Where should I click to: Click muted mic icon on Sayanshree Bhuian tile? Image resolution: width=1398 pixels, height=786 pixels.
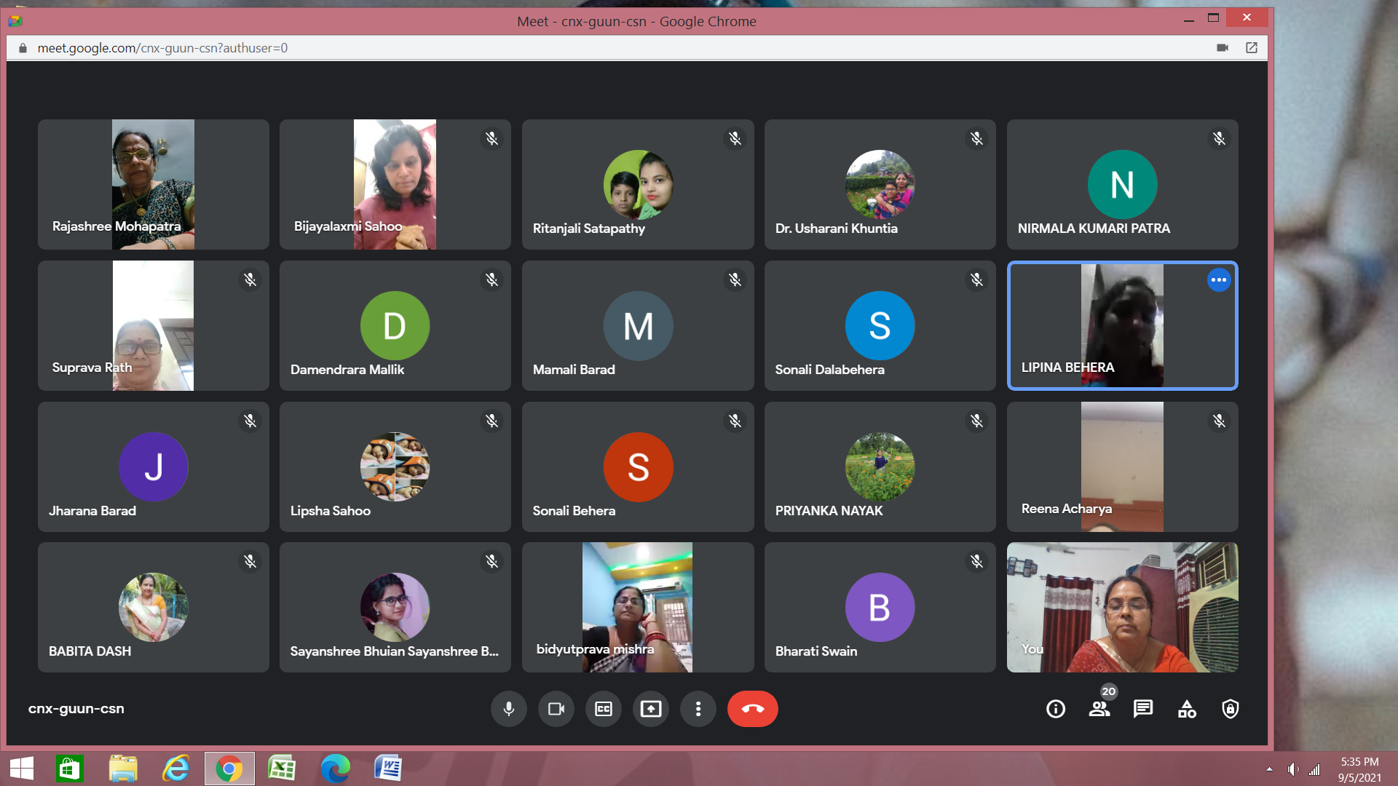click(492, 561)
